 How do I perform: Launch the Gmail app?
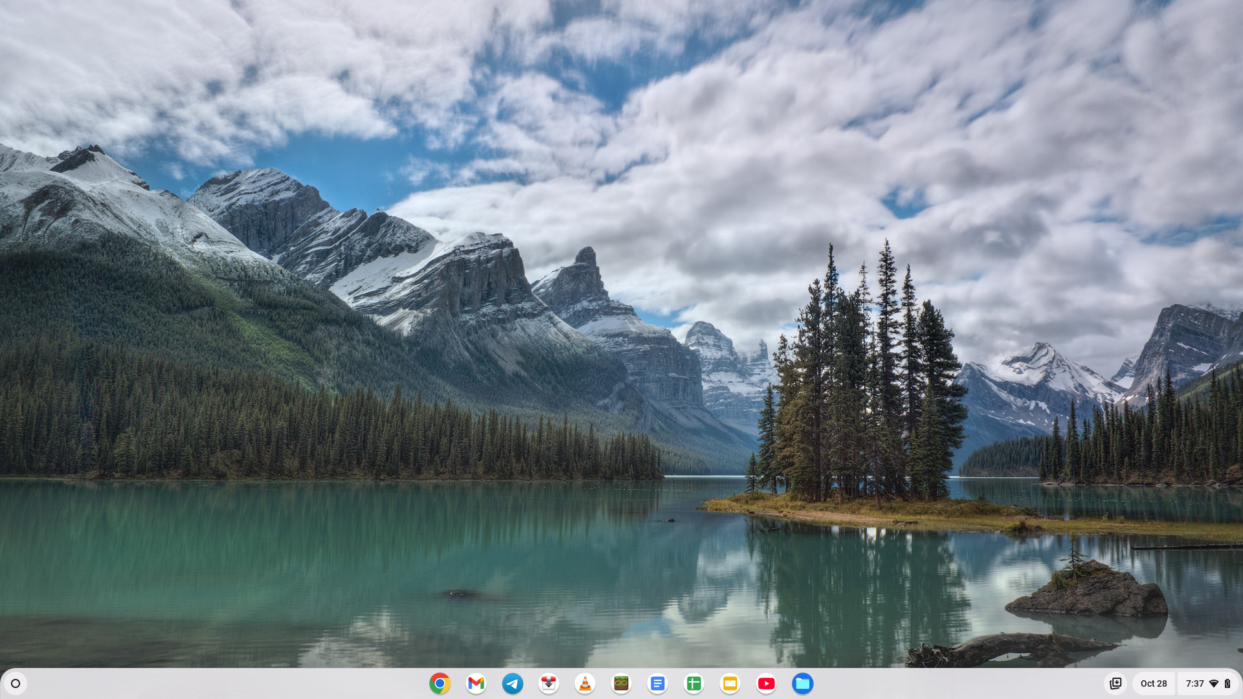[476, 683]
